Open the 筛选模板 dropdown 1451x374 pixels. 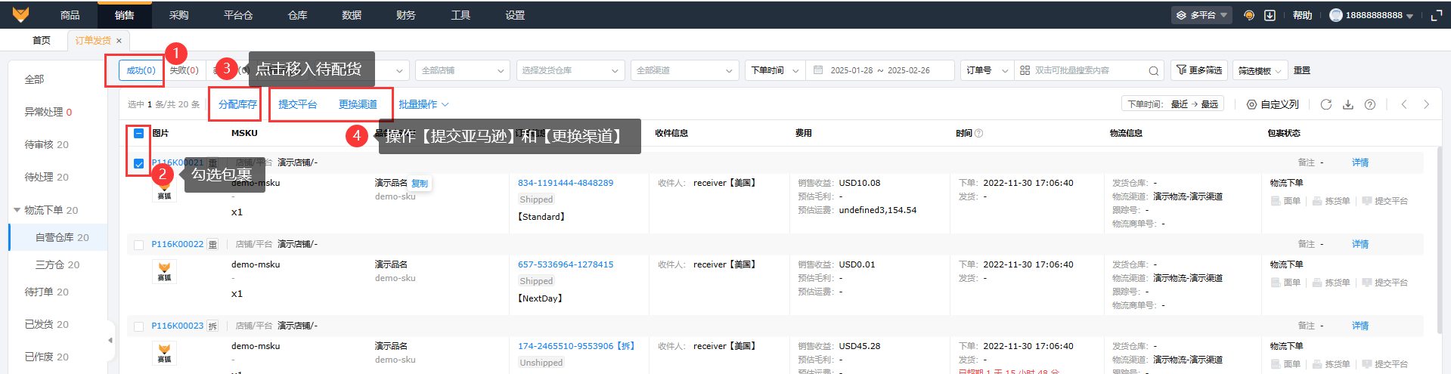[x=1260, y=70]
